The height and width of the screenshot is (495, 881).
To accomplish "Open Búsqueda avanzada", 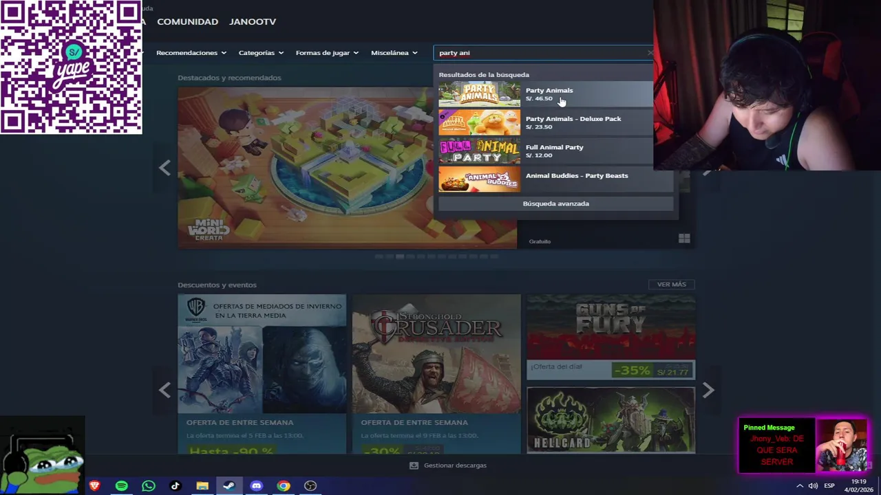I will pyautogui.click(x=555, y=203).
